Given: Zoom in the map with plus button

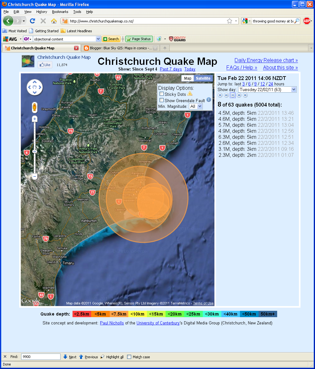Looking at the screenshot, I should tap(34, 119).
